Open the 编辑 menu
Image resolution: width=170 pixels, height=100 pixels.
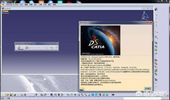[x=26, y=5]
